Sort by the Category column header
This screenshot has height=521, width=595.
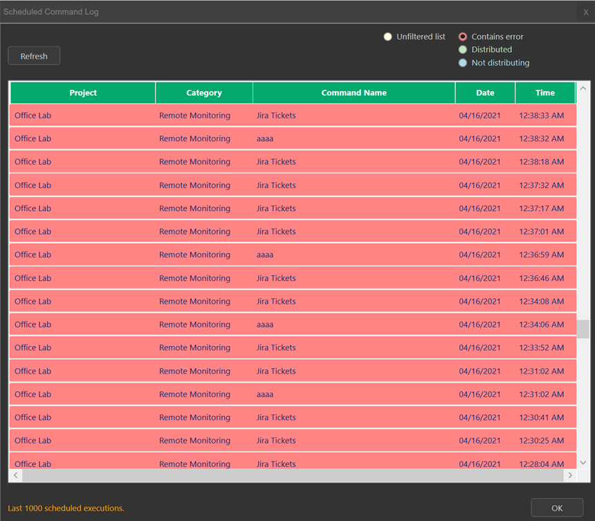pyautogui.click(x=204, y=93)
